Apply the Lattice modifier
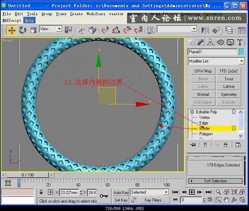 pos(229,86)
